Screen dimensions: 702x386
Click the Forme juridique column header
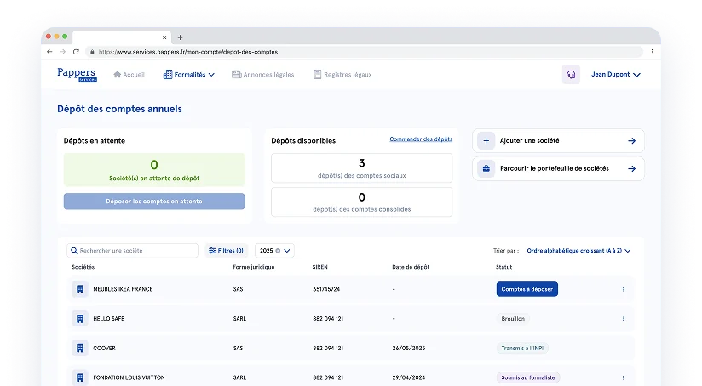tap(254, 267)
